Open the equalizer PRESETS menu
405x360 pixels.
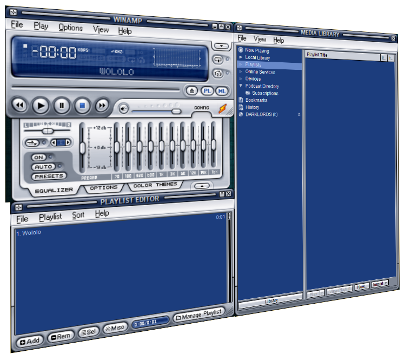pyautogui.click(x=49, y=176)
